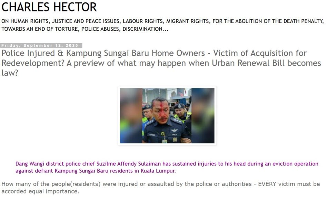Open the Charles Hector blog title link
The width and height of the screenshot is (327, 198).
click(49, 7)
